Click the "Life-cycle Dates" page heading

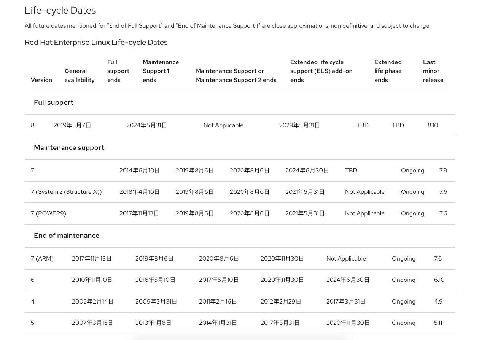[60, 10]
